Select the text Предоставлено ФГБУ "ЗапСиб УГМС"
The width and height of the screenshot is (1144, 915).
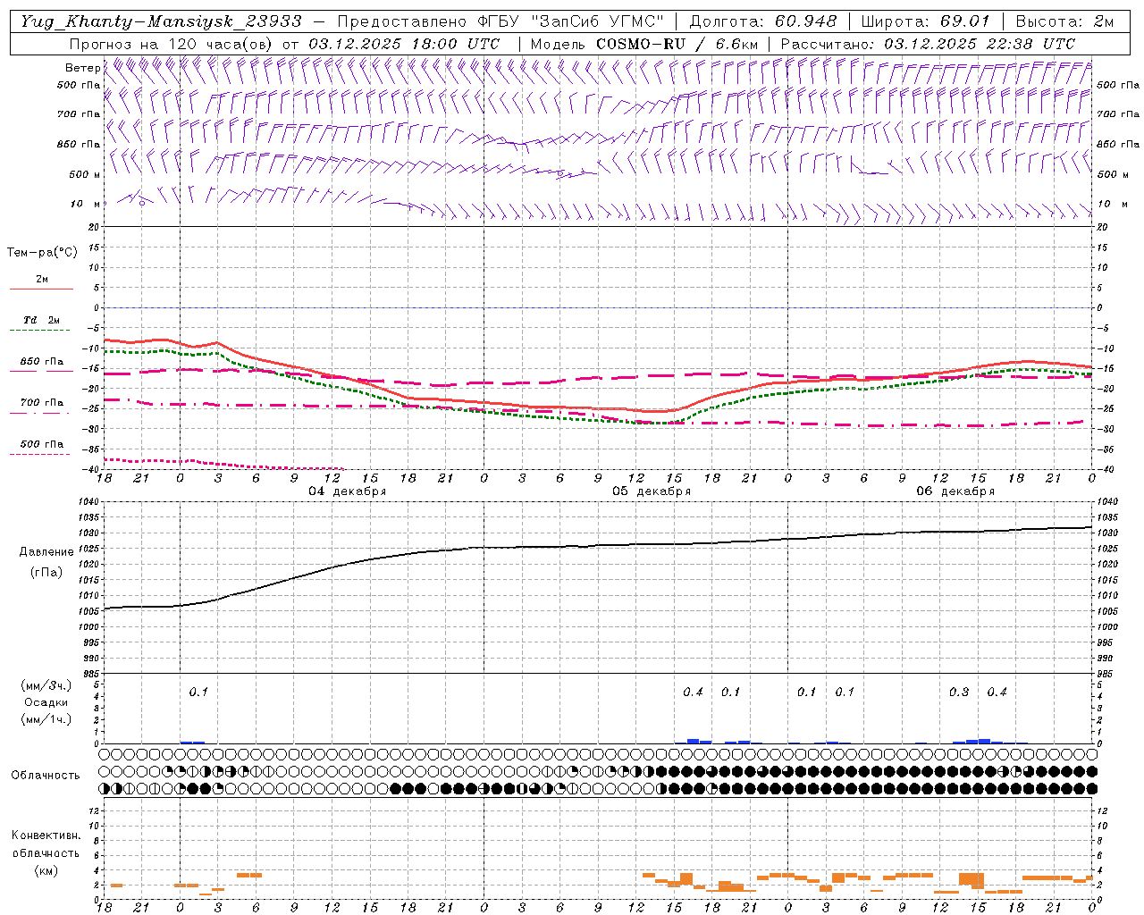(x=499, y=21)
